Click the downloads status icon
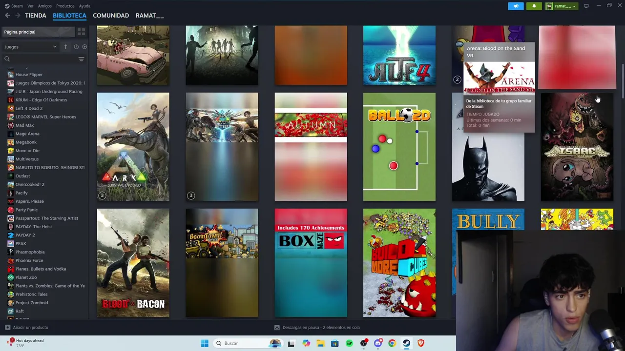The image size is (625, 351). coord(277,328)
